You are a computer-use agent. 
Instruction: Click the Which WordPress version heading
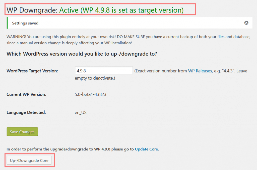pos(82,54)
